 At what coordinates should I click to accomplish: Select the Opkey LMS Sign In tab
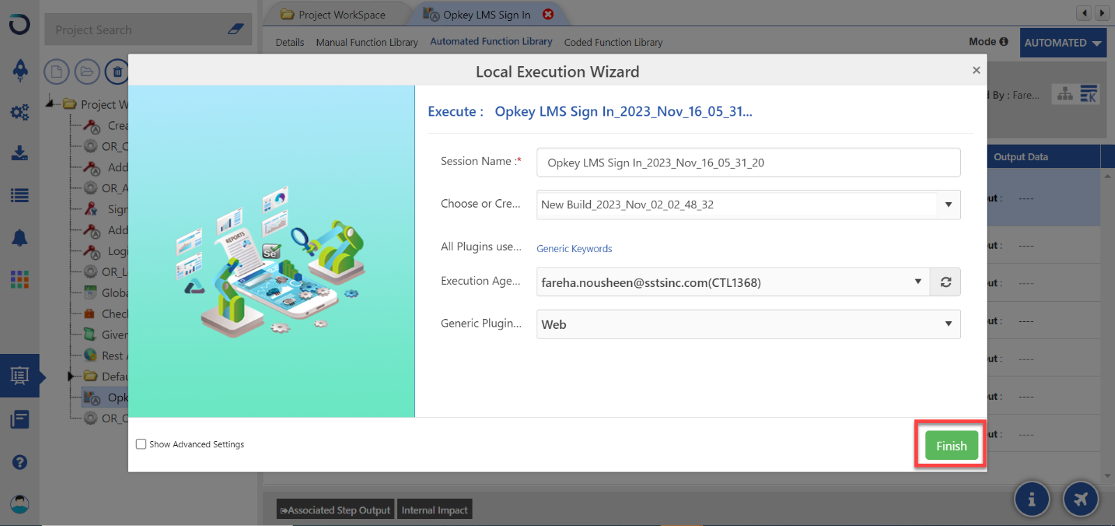(486, 15)
